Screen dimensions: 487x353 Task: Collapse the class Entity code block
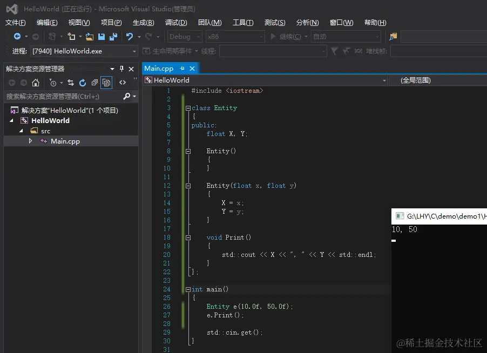(x=188, y=108)
